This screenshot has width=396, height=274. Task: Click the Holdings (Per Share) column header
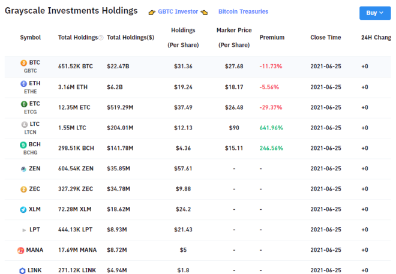click(x=183, y=38)
